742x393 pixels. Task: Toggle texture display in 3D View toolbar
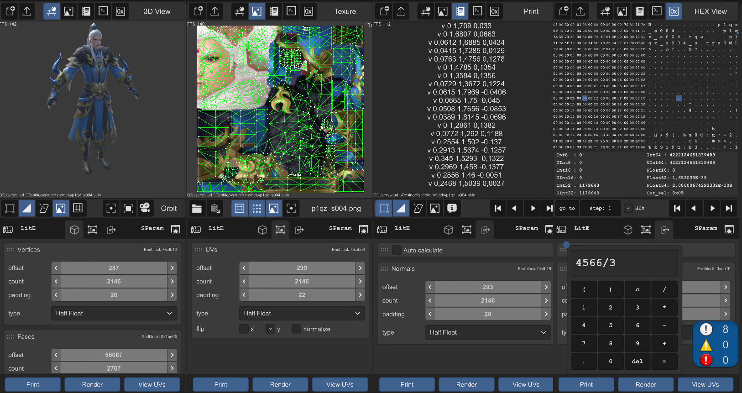61,209
